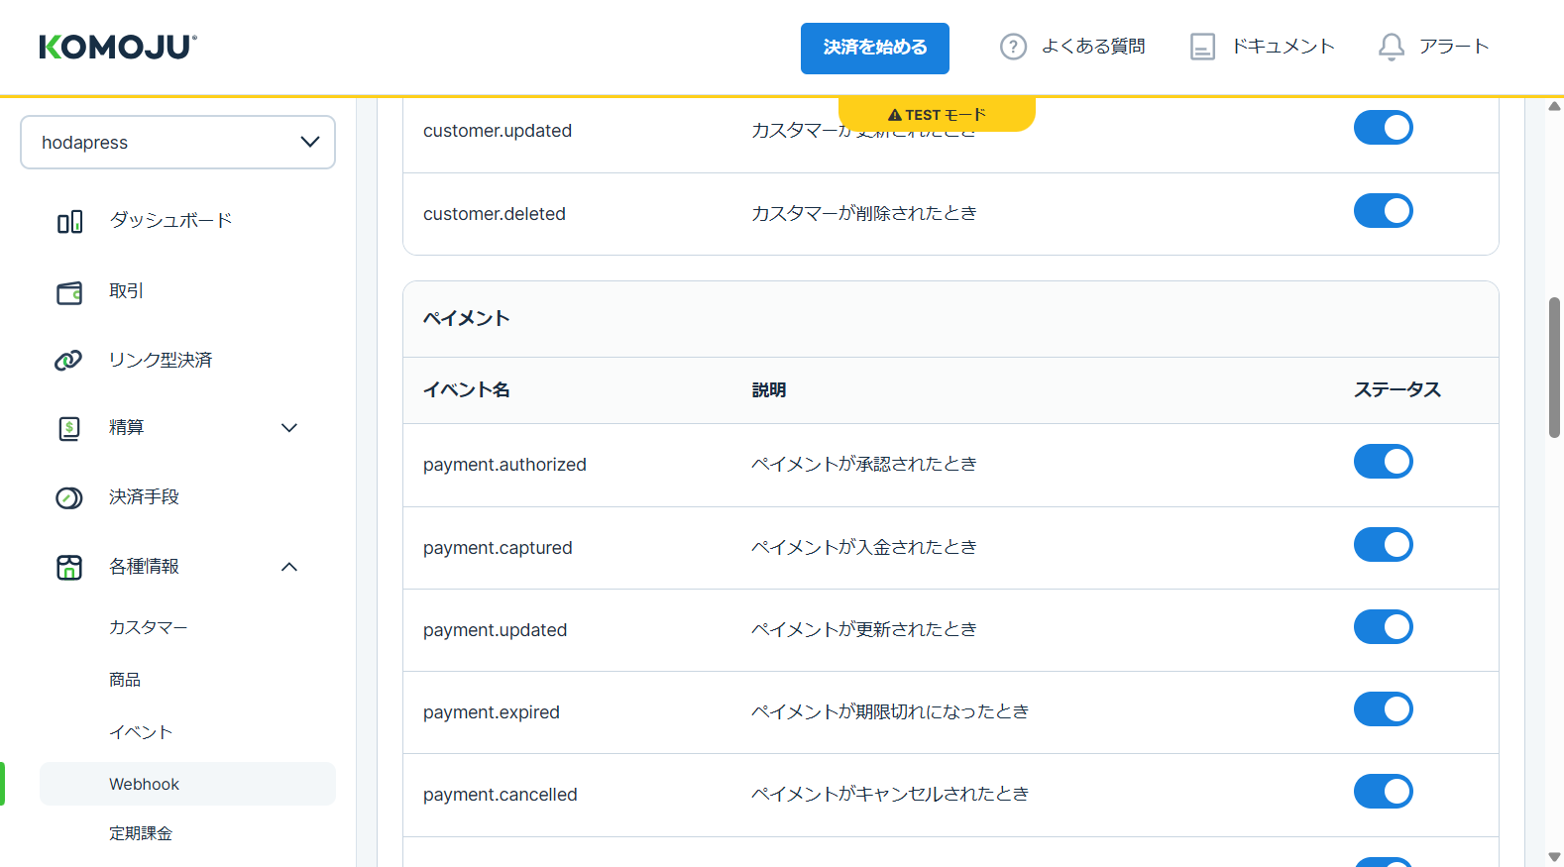The image size is (1564, 867).
Task: Open the 商品 submenu item
Action: (125, 680)
